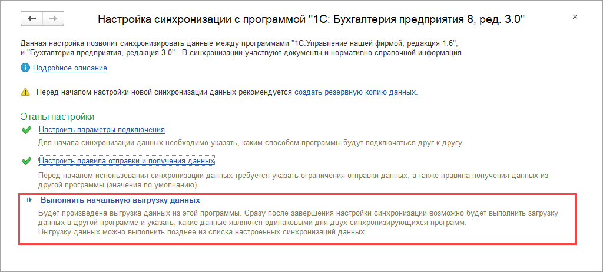Viewport: 603px width, 272px height.
Task: Click the forward arrow navigation button
Action: [52, 19]
